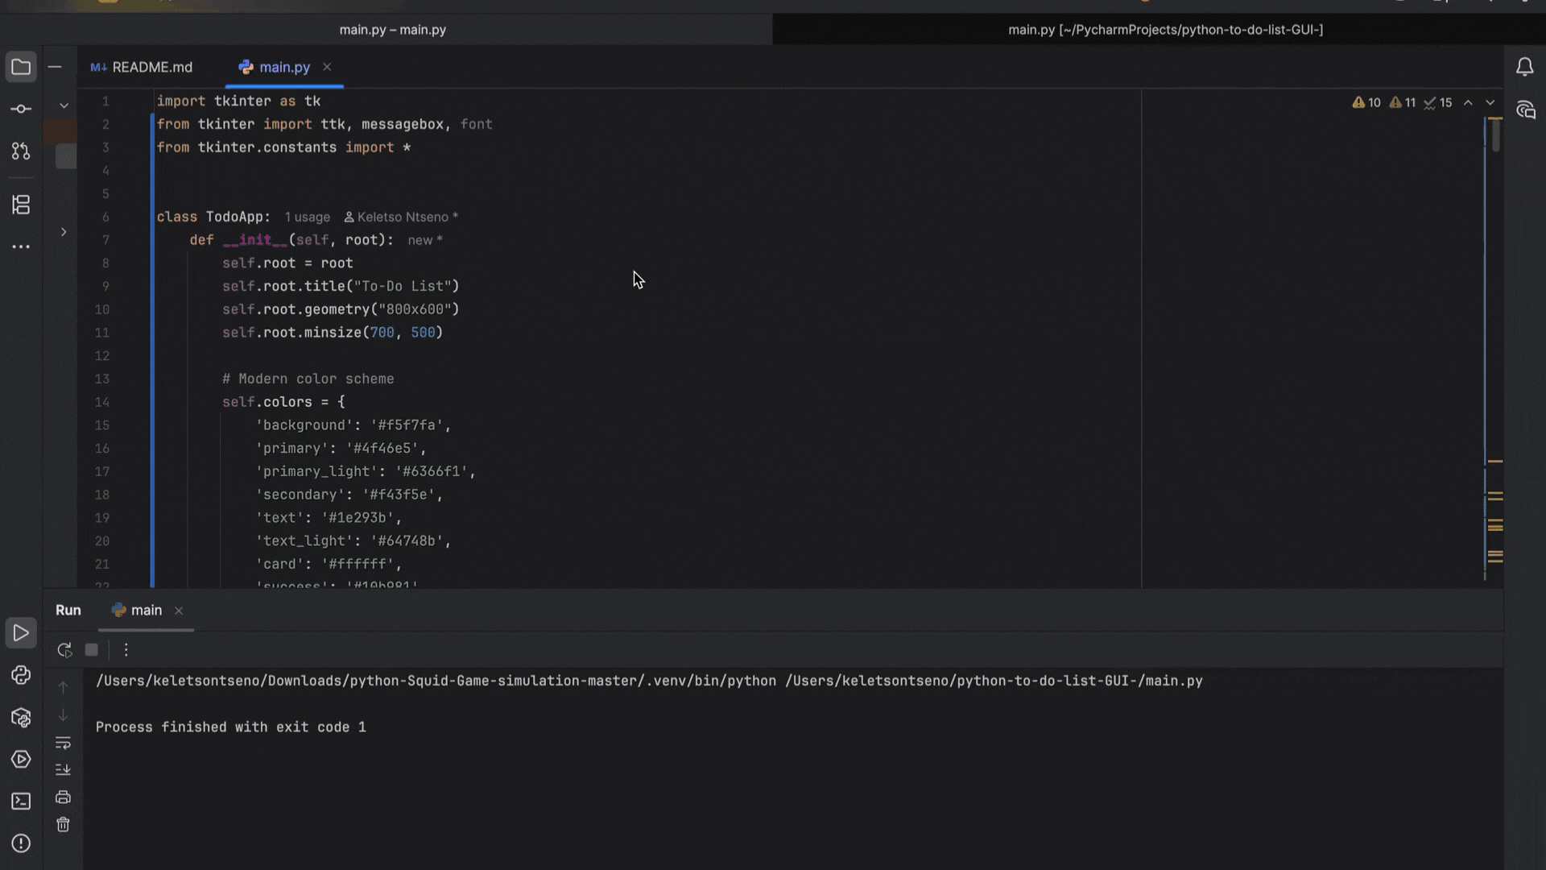Open the Keletso Ntseno author annotation
This screenshot has height=870, width=1546.
(x=401, y=217)
